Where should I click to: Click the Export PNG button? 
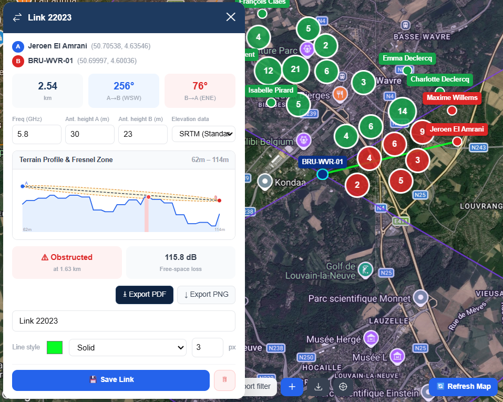pos(206,295)
